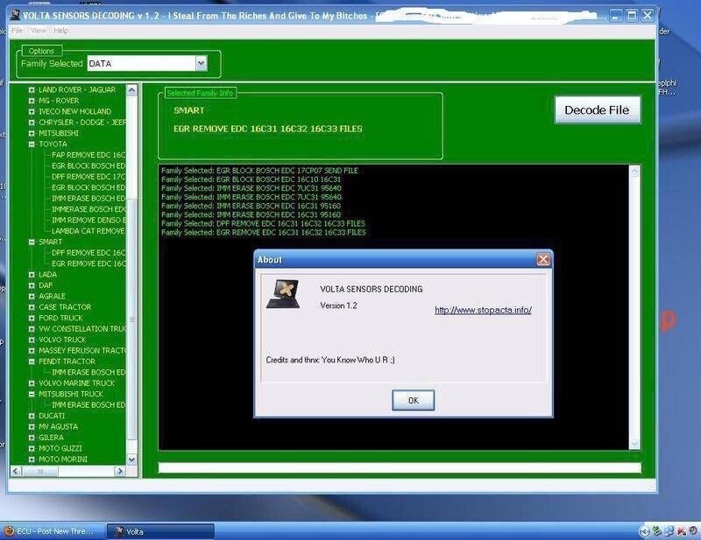Click log panel scroll up arrow
701x540 pixels.
coord(634,171)
